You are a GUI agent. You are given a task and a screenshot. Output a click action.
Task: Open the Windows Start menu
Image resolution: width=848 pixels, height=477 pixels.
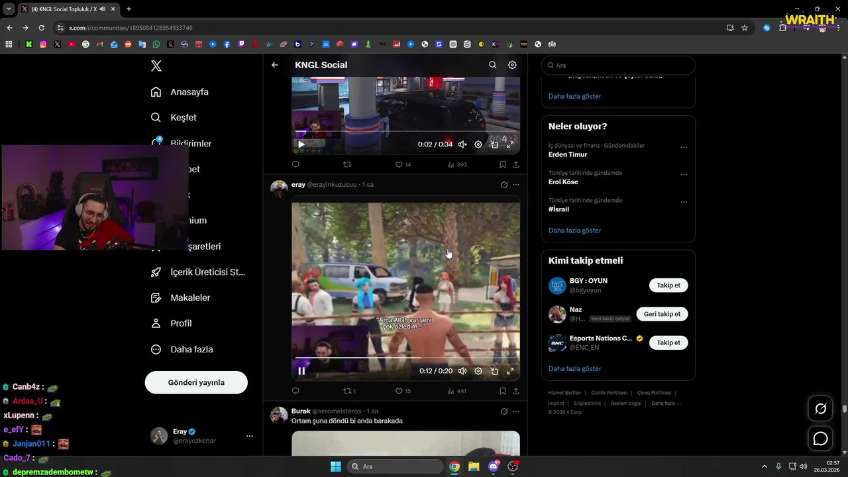(x=335, y=466)
